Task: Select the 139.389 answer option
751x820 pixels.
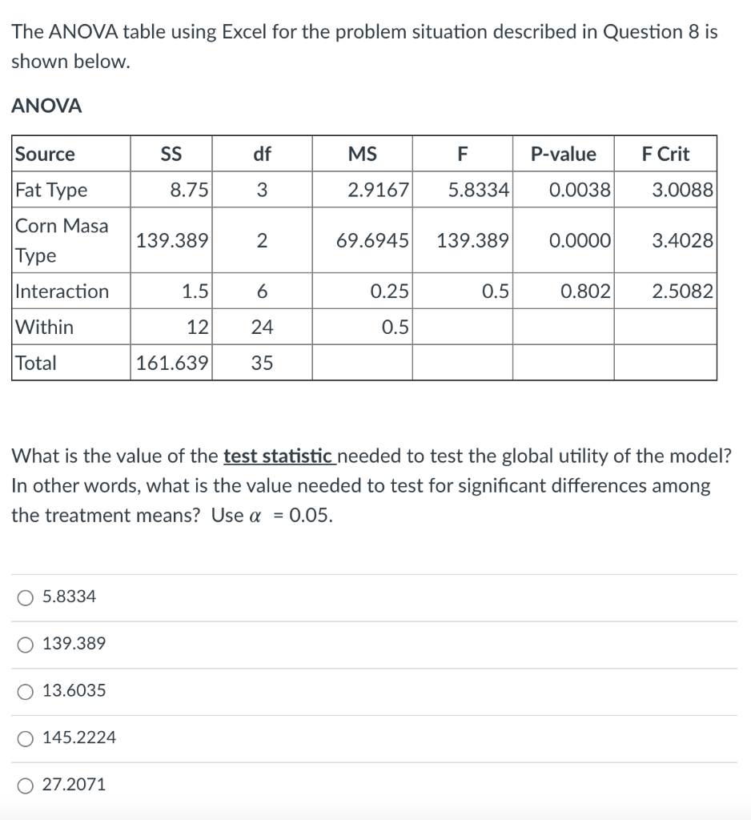Action: (26, 644)
